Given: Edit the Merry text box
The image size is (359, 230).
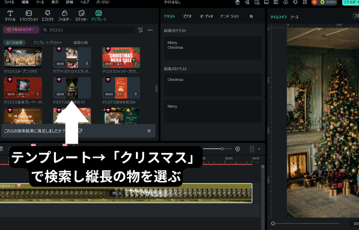Looking at the screenshot, I should click(212, 111).
